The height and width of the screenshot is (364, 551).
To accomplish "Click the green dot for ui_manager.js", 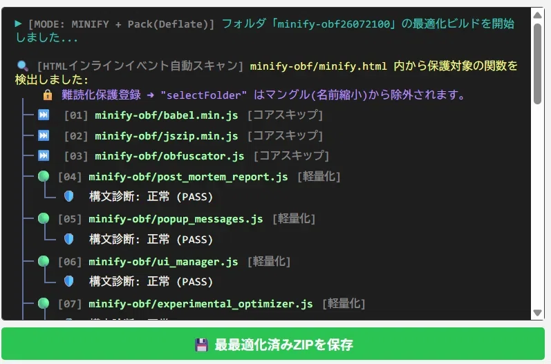I will click(44, 261).
